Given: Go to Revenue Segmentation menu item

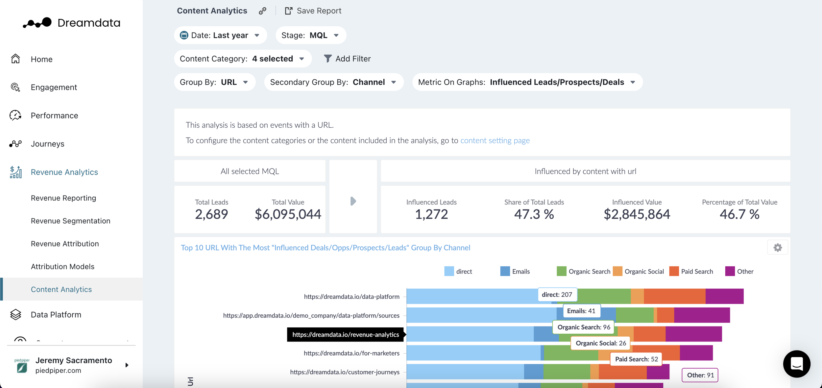Looking at the screenshot, I should click(70, 221).
